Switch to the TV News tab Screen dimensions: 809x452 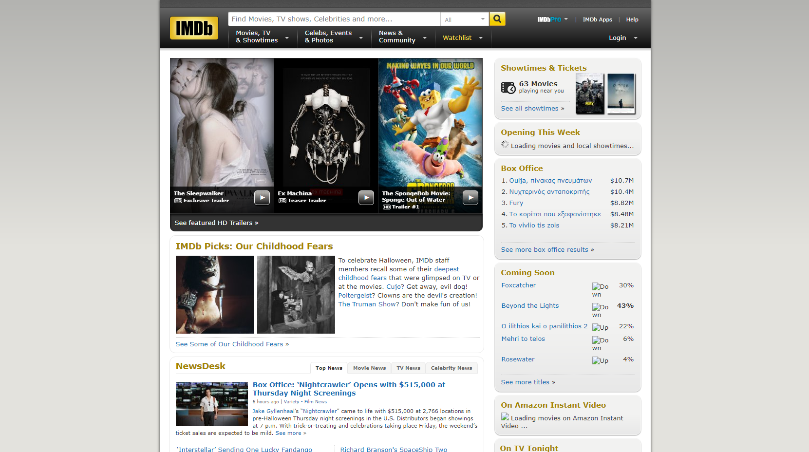(408, 368)
